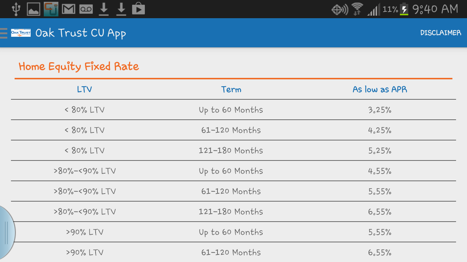Select '>80%-<90% LTV' in the 4.55% row
The height and width of the screenshot is (262, 467).
point(85,171)
